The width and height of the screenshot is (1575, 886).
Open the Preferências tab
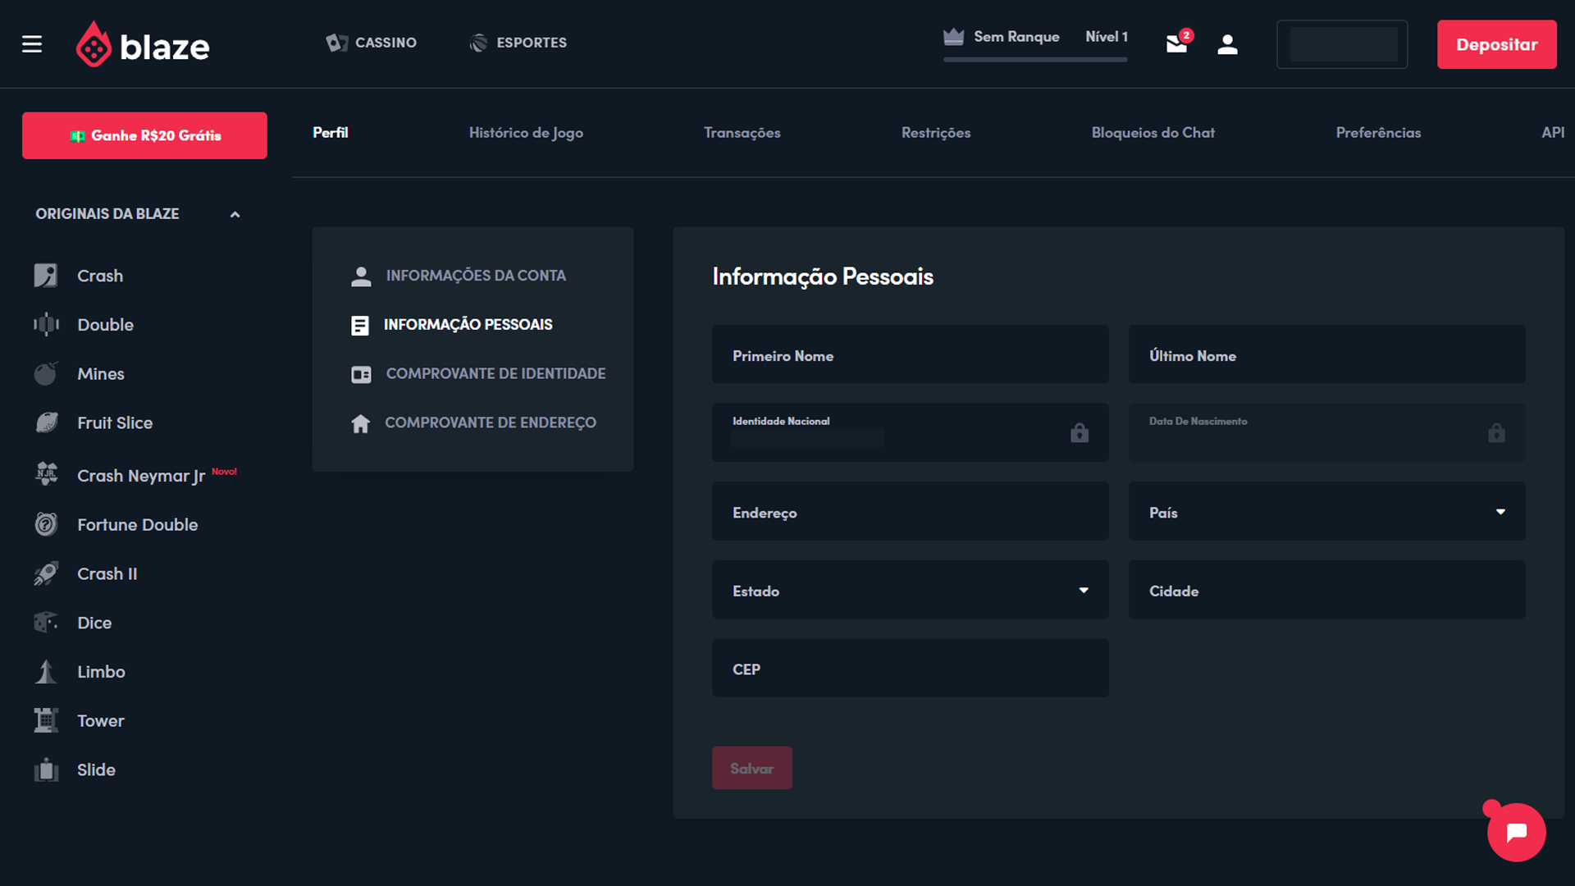[1377, 133]
